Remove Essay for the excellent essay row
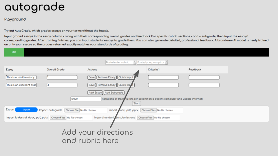This screenshot has height=156, width=278. pyautogui.click(x=107, y=85)
